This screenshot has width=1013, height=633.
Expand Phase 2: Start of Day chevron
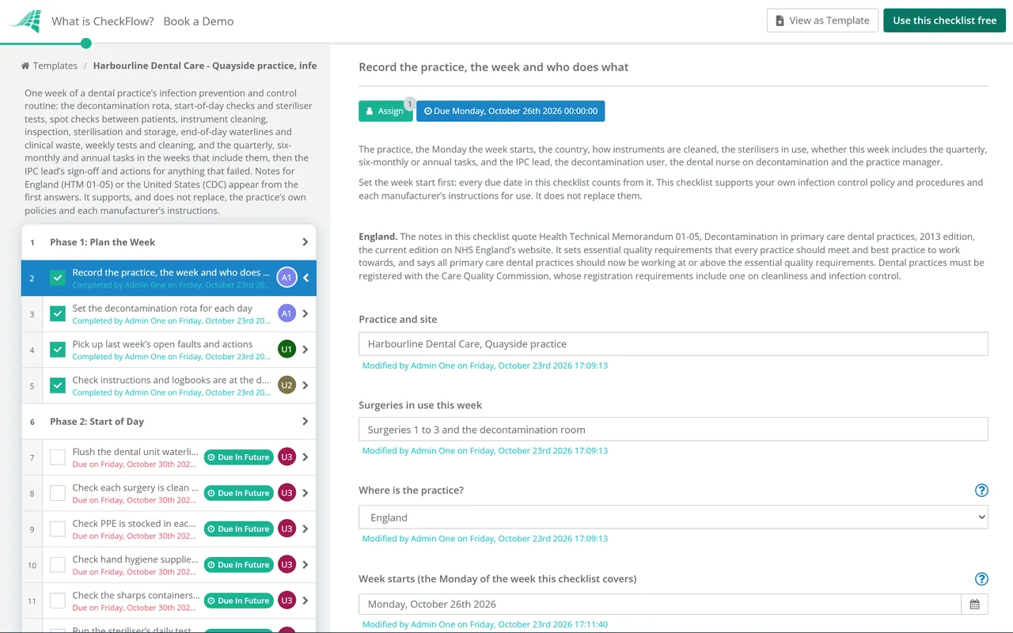(305, 422)
